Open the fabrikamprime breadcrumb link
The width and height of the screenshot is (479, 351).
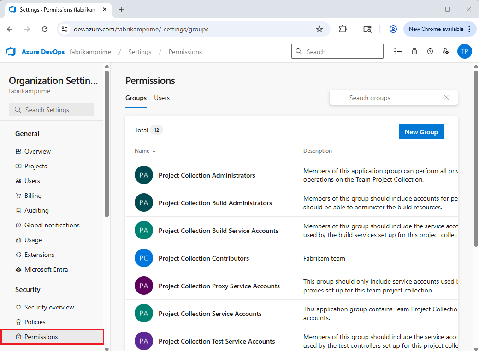90,51
